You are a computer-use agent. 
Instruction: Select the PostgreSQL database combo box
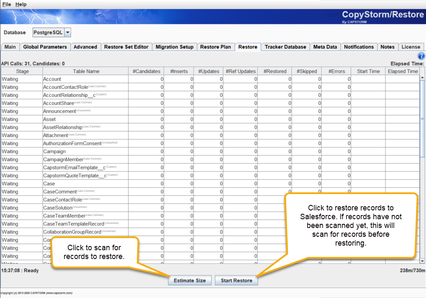coord(51,32)
